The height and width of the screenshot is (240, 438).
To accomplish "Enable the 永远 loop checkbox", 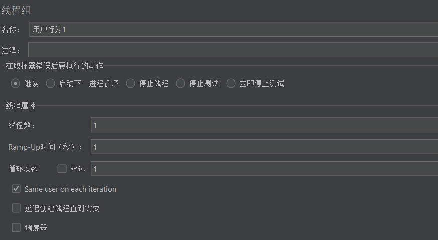I will click(x=62, y=169).
